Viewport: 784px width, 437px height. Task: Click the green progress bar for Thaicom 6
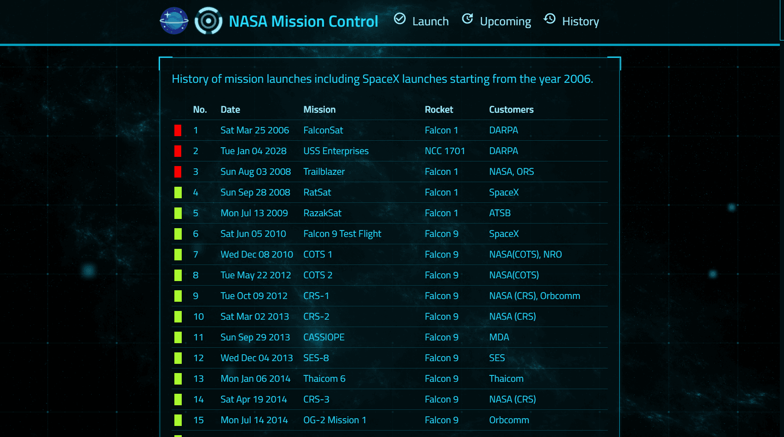pyautogui.click(x=179, y=379)
